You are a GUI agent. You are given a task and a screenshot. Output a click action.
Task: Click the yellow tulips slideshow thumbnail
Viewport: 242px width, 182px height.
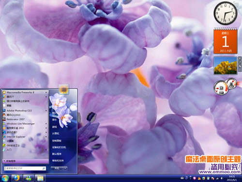pyautogui.click(x=226, y=66)
